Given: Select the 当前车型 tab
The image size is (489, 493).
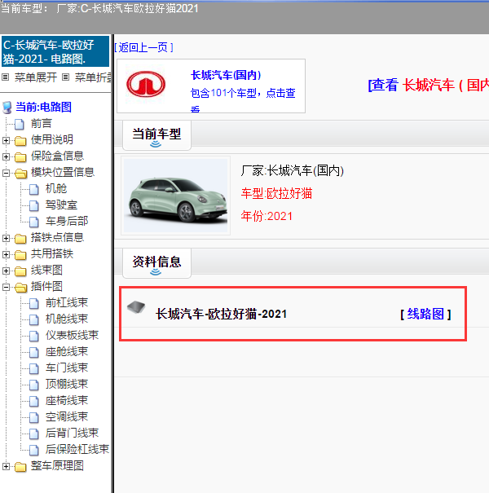Looking at the screenshot, I should (x=156, y=135).
